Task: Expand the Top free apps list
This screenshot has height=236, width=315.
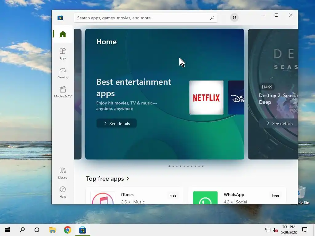Action: [x=107, y=179]
